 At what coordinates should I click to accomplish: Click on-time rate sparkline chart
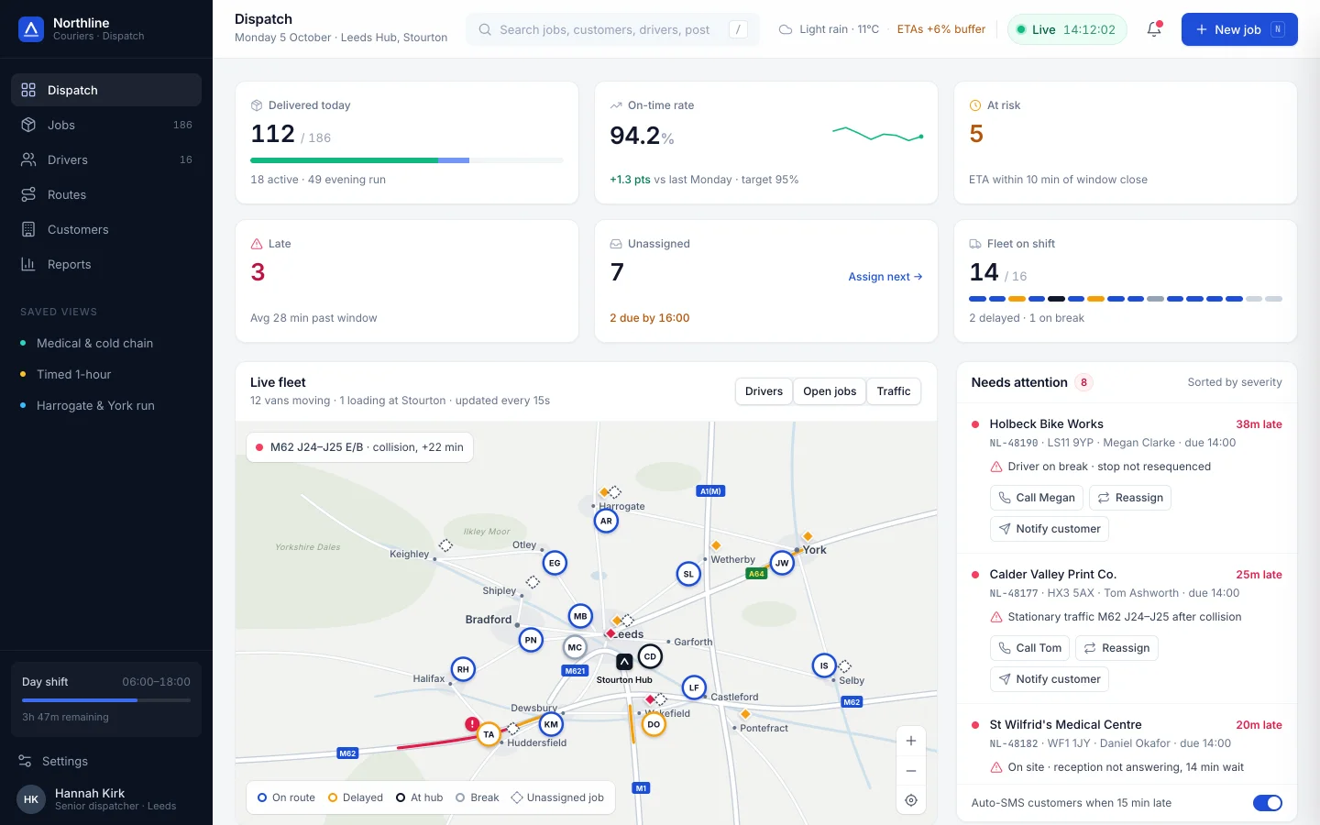click(x=877, y=135)
